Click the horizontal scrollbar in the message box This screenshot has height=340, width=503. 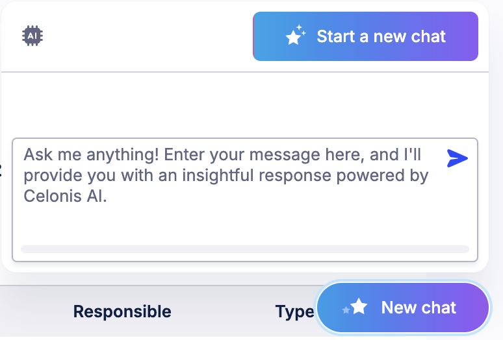[x=244, y=249]
